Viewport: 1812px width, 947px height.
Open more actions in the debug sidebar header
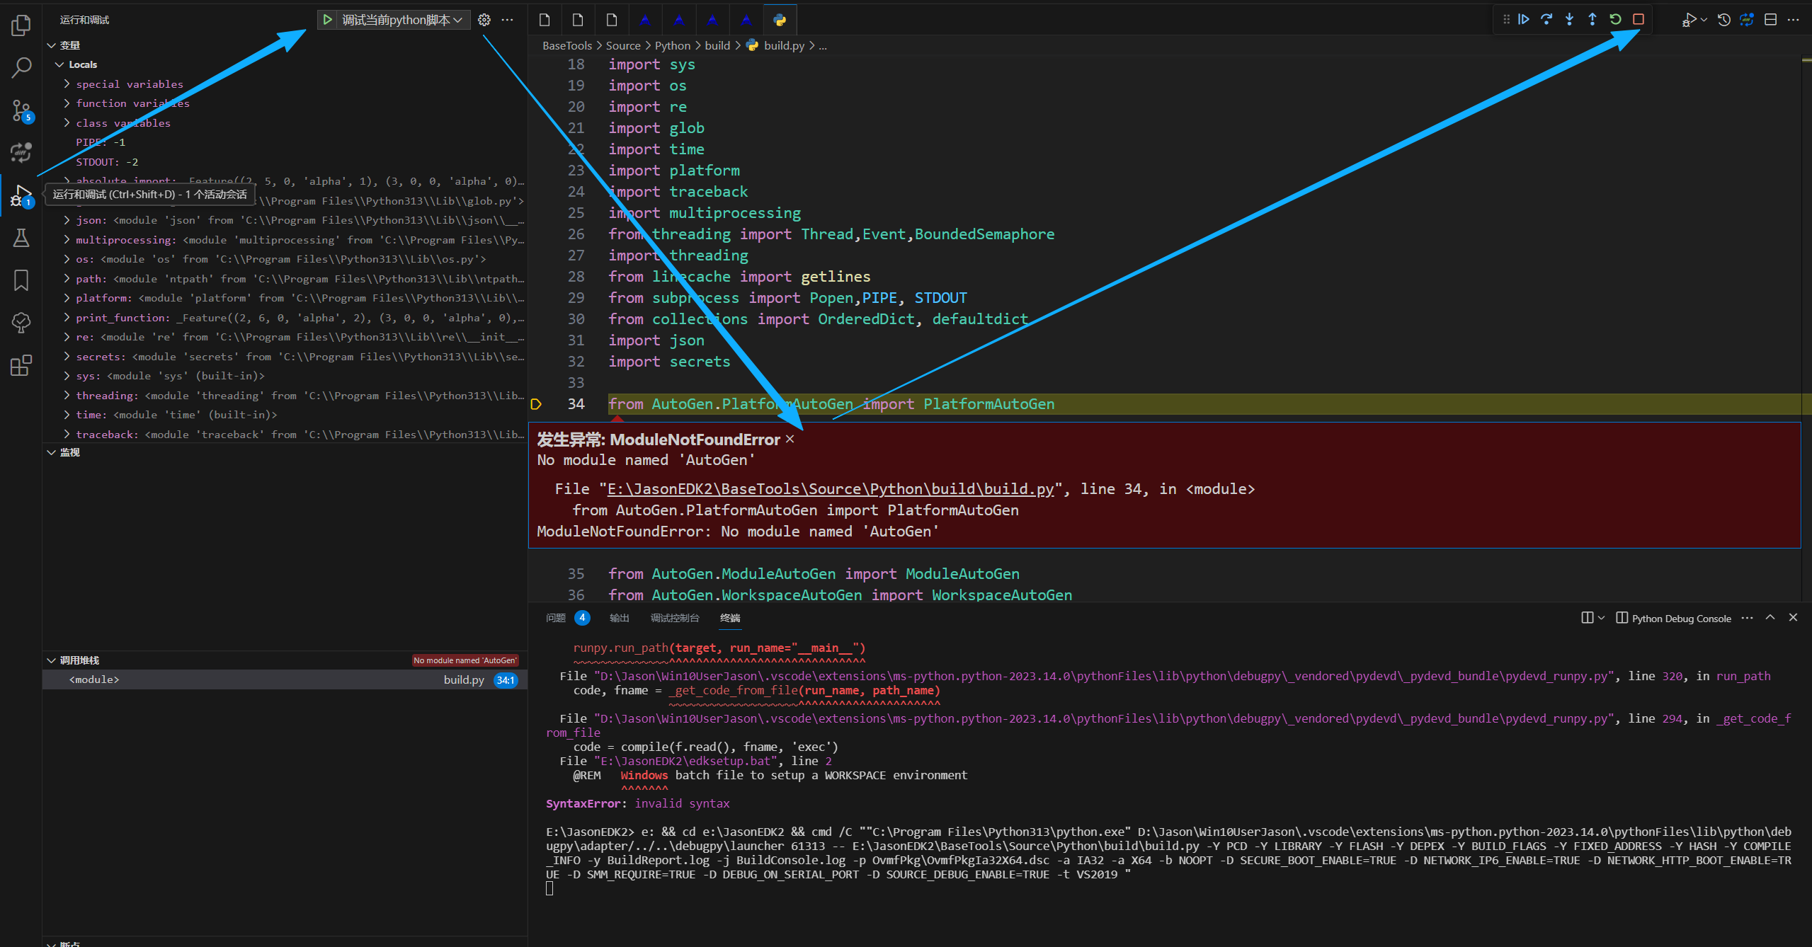point(508,20)
